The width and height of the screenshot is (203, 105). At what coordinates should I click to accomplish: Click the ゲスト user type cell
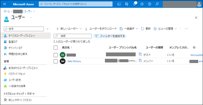pyautogui.click(x=147, y=55)
